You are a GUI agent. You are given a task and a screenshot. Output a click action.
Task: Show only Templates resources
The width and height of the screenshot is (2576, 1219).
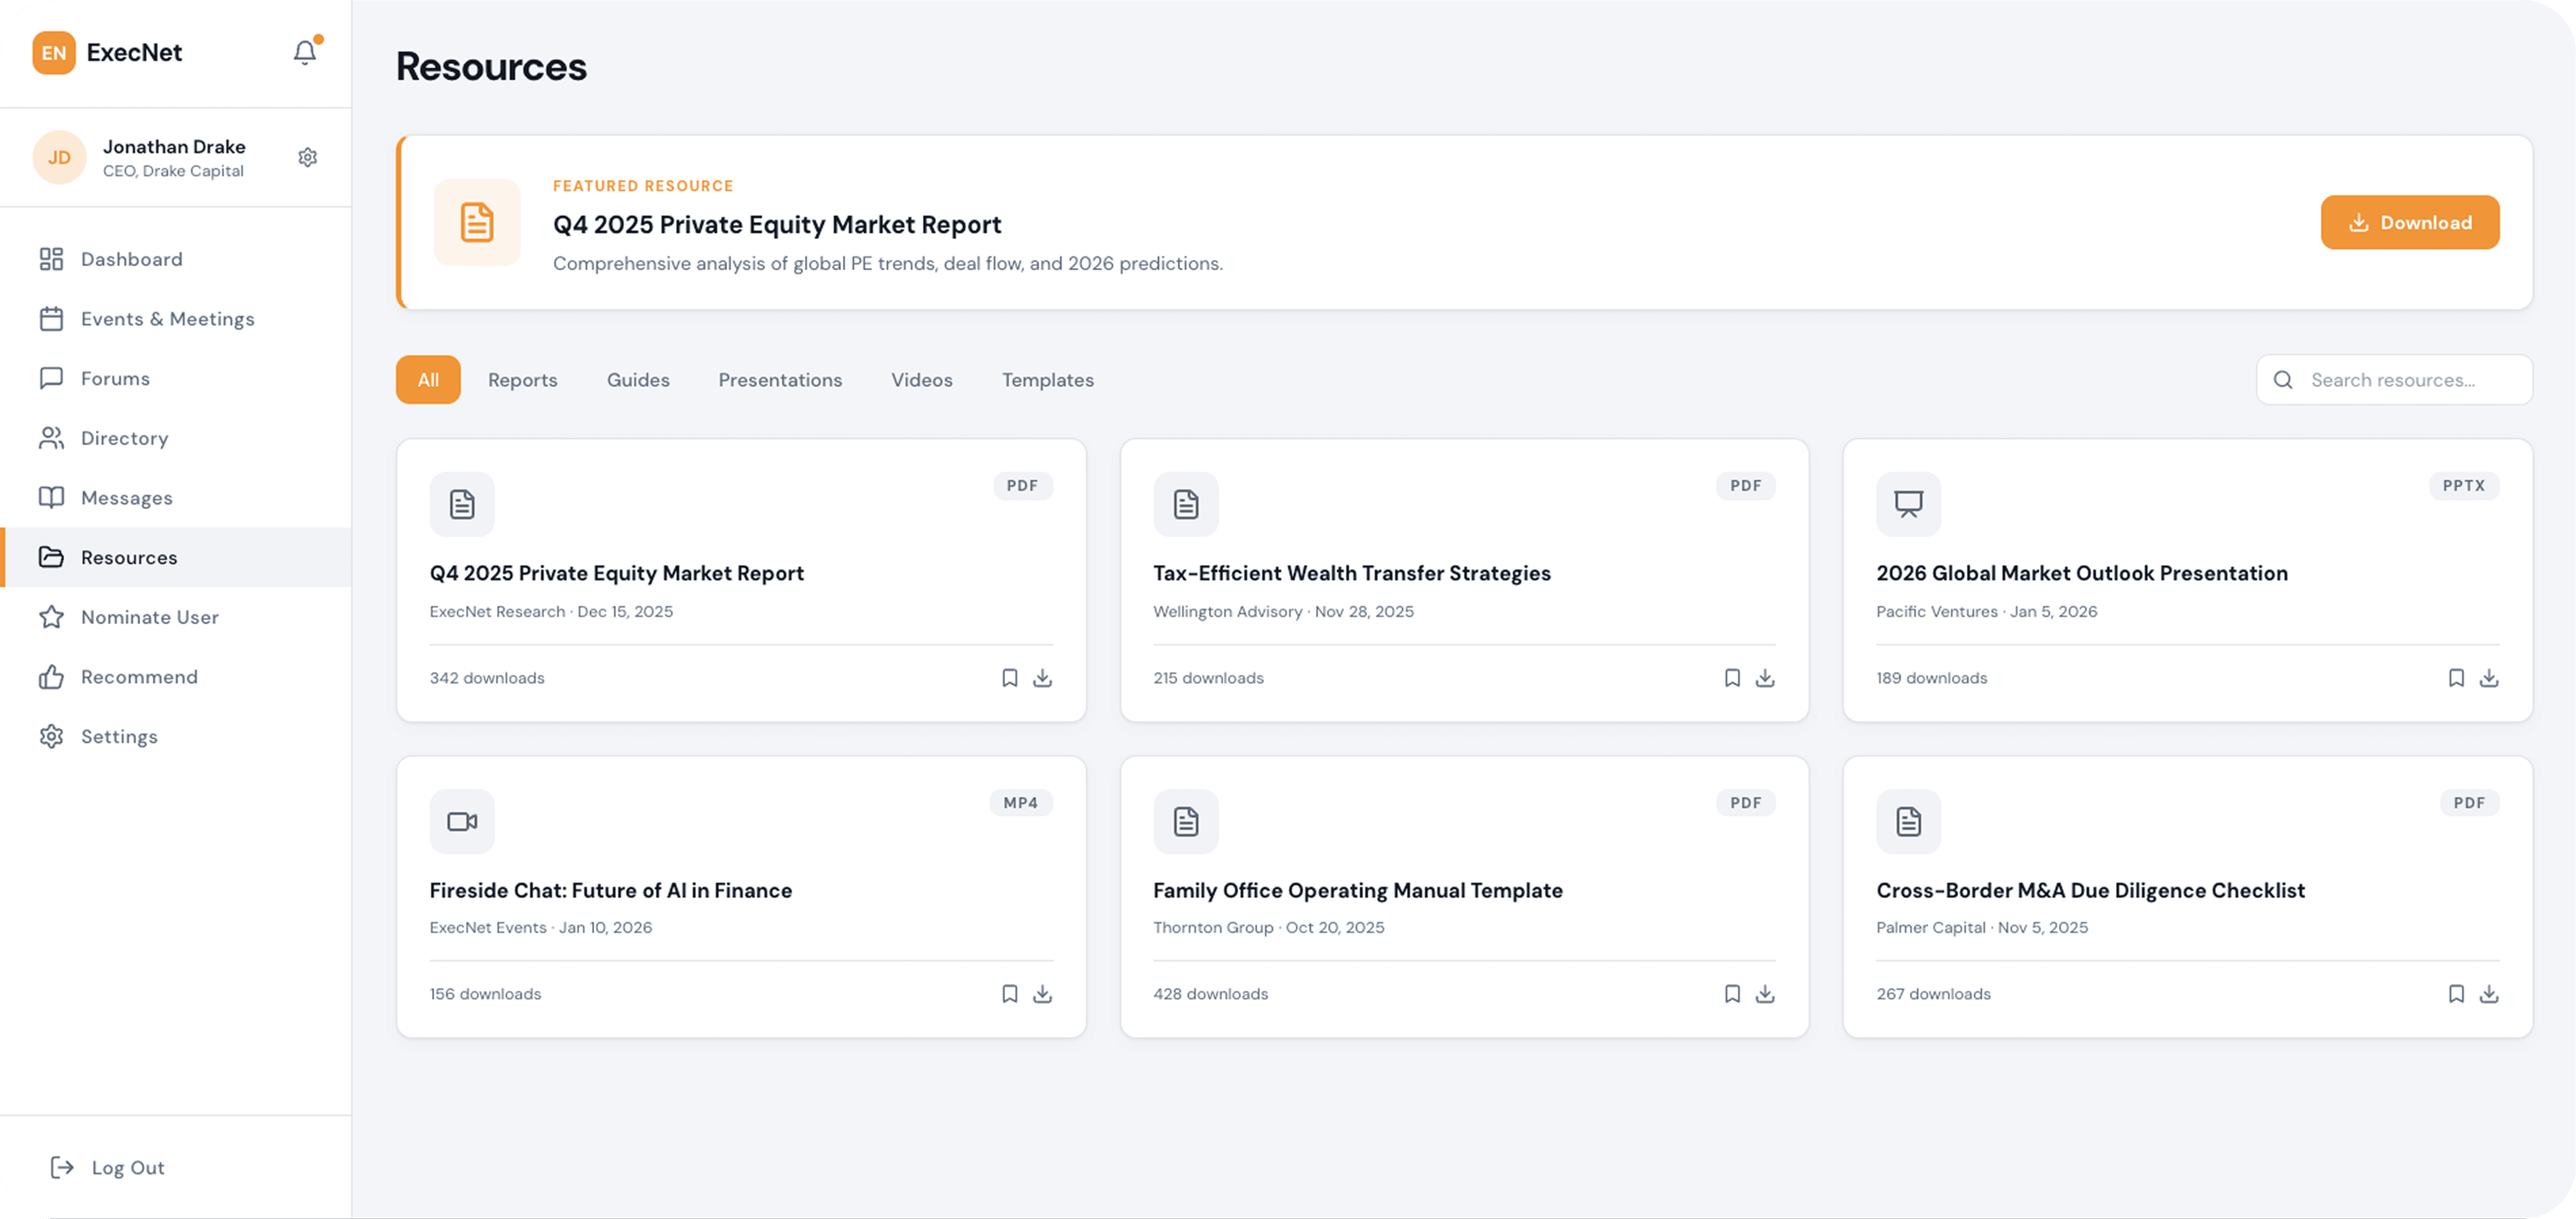click(1047, 380)
